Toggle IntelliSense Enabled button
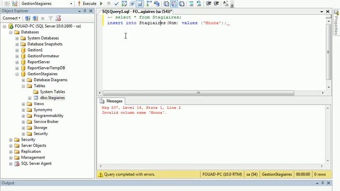This screenshot has height=191, width=340. (140, 4)
